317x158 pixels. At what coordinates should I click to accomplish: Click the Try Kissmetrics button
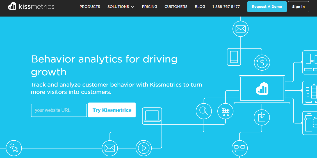[112, 110]
